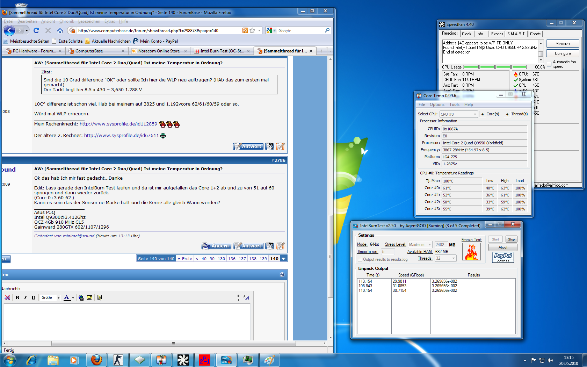Click the search magnifier in Google box
587x367 pixels.
(327, 30)
